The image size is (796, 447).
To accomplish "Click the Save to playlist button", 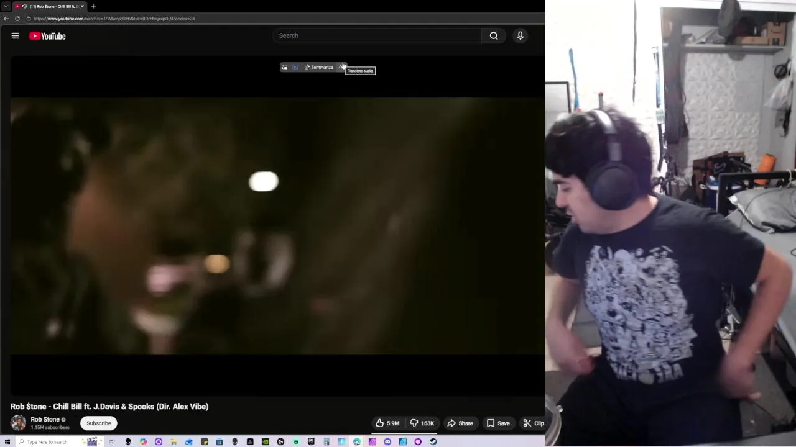I will 498,423.
